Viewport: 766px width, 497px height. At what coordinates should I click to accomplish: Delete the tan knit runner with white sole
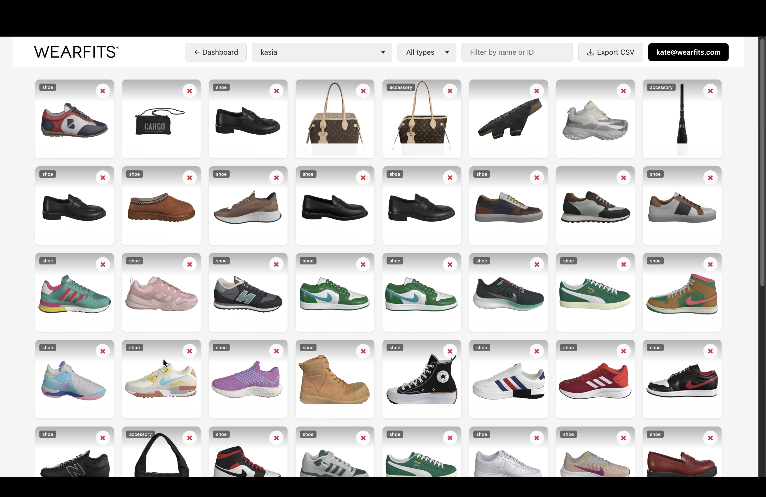coord(276,178)
